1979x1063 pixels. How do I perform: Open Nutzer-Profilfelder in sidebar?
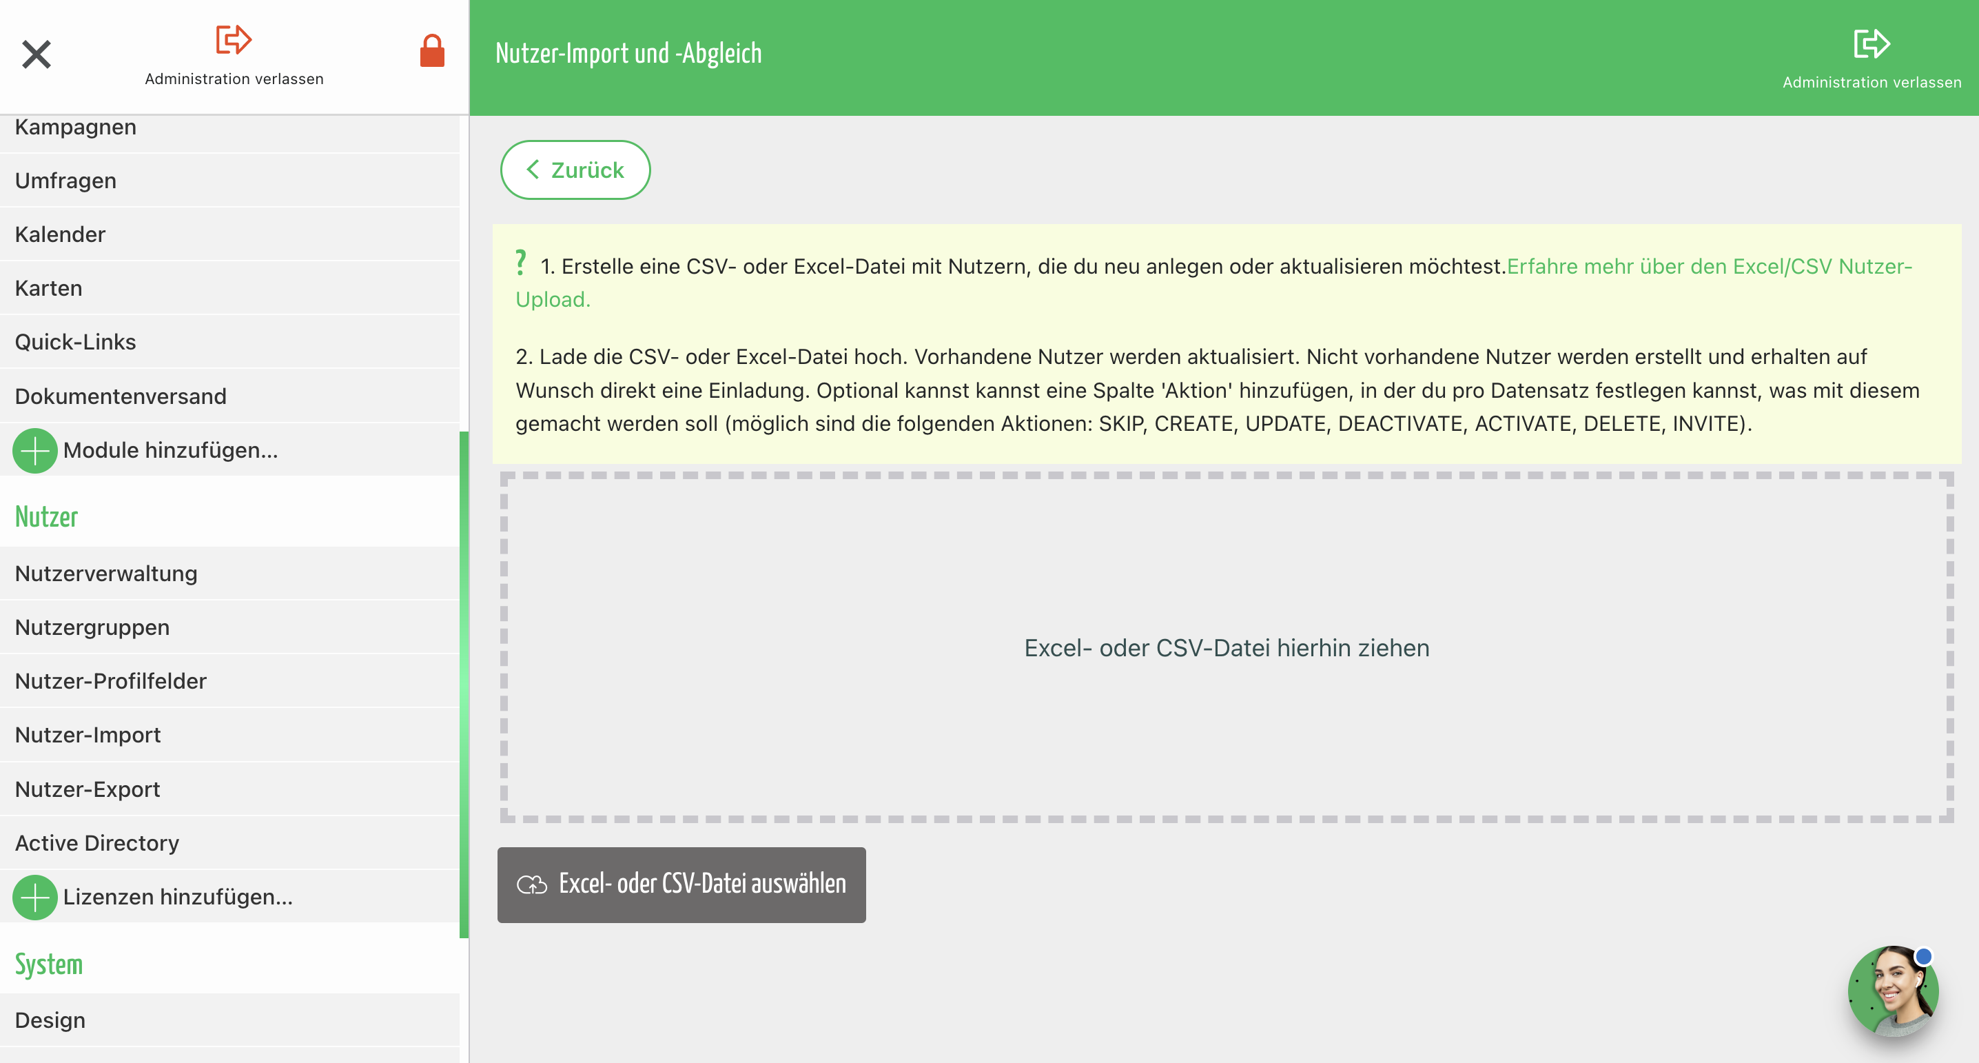tap(229, 682)
